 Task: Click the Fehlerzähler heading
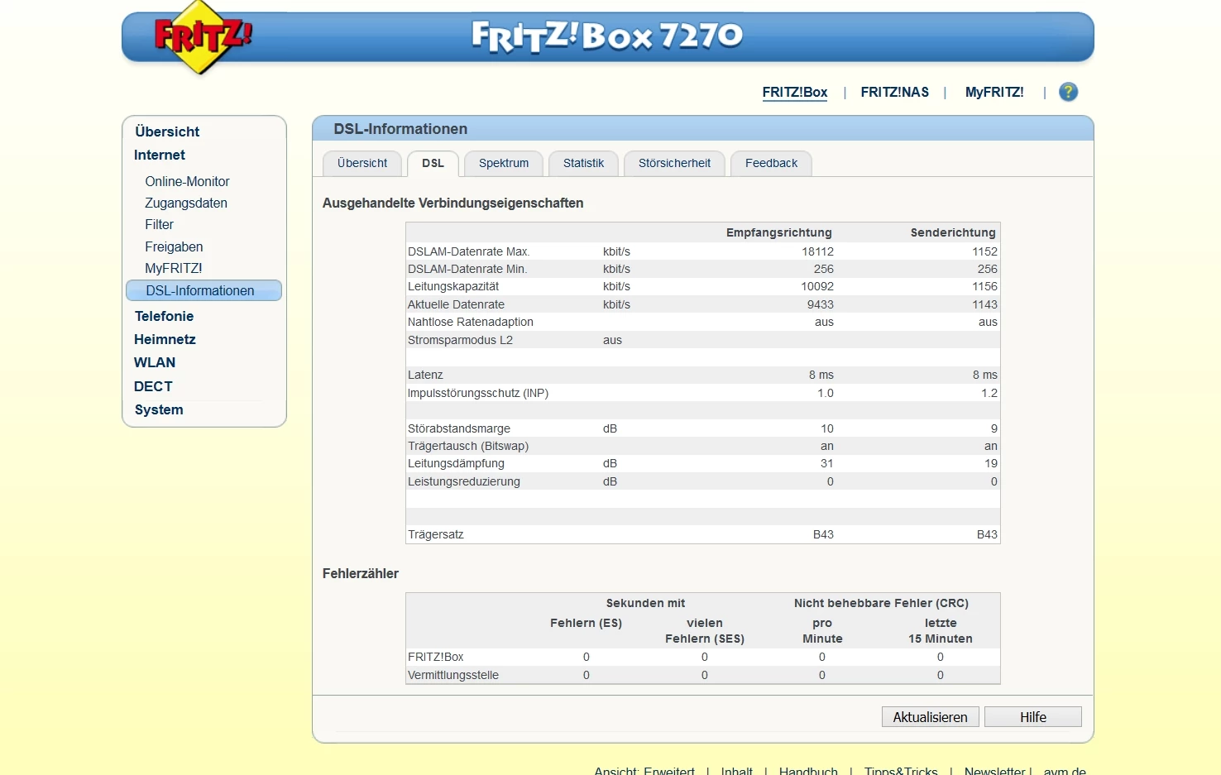point(361,573)
